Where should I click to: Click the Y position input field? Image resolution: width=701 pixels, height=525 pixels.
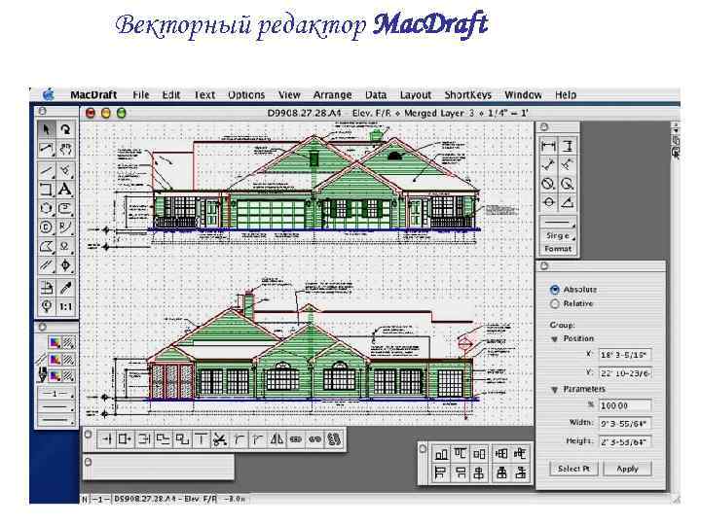coord(624,372)
